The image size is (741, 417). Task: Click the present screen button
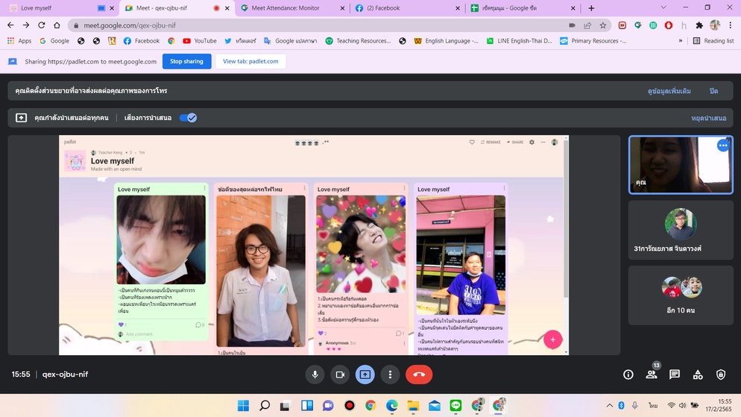coord(365,374)
